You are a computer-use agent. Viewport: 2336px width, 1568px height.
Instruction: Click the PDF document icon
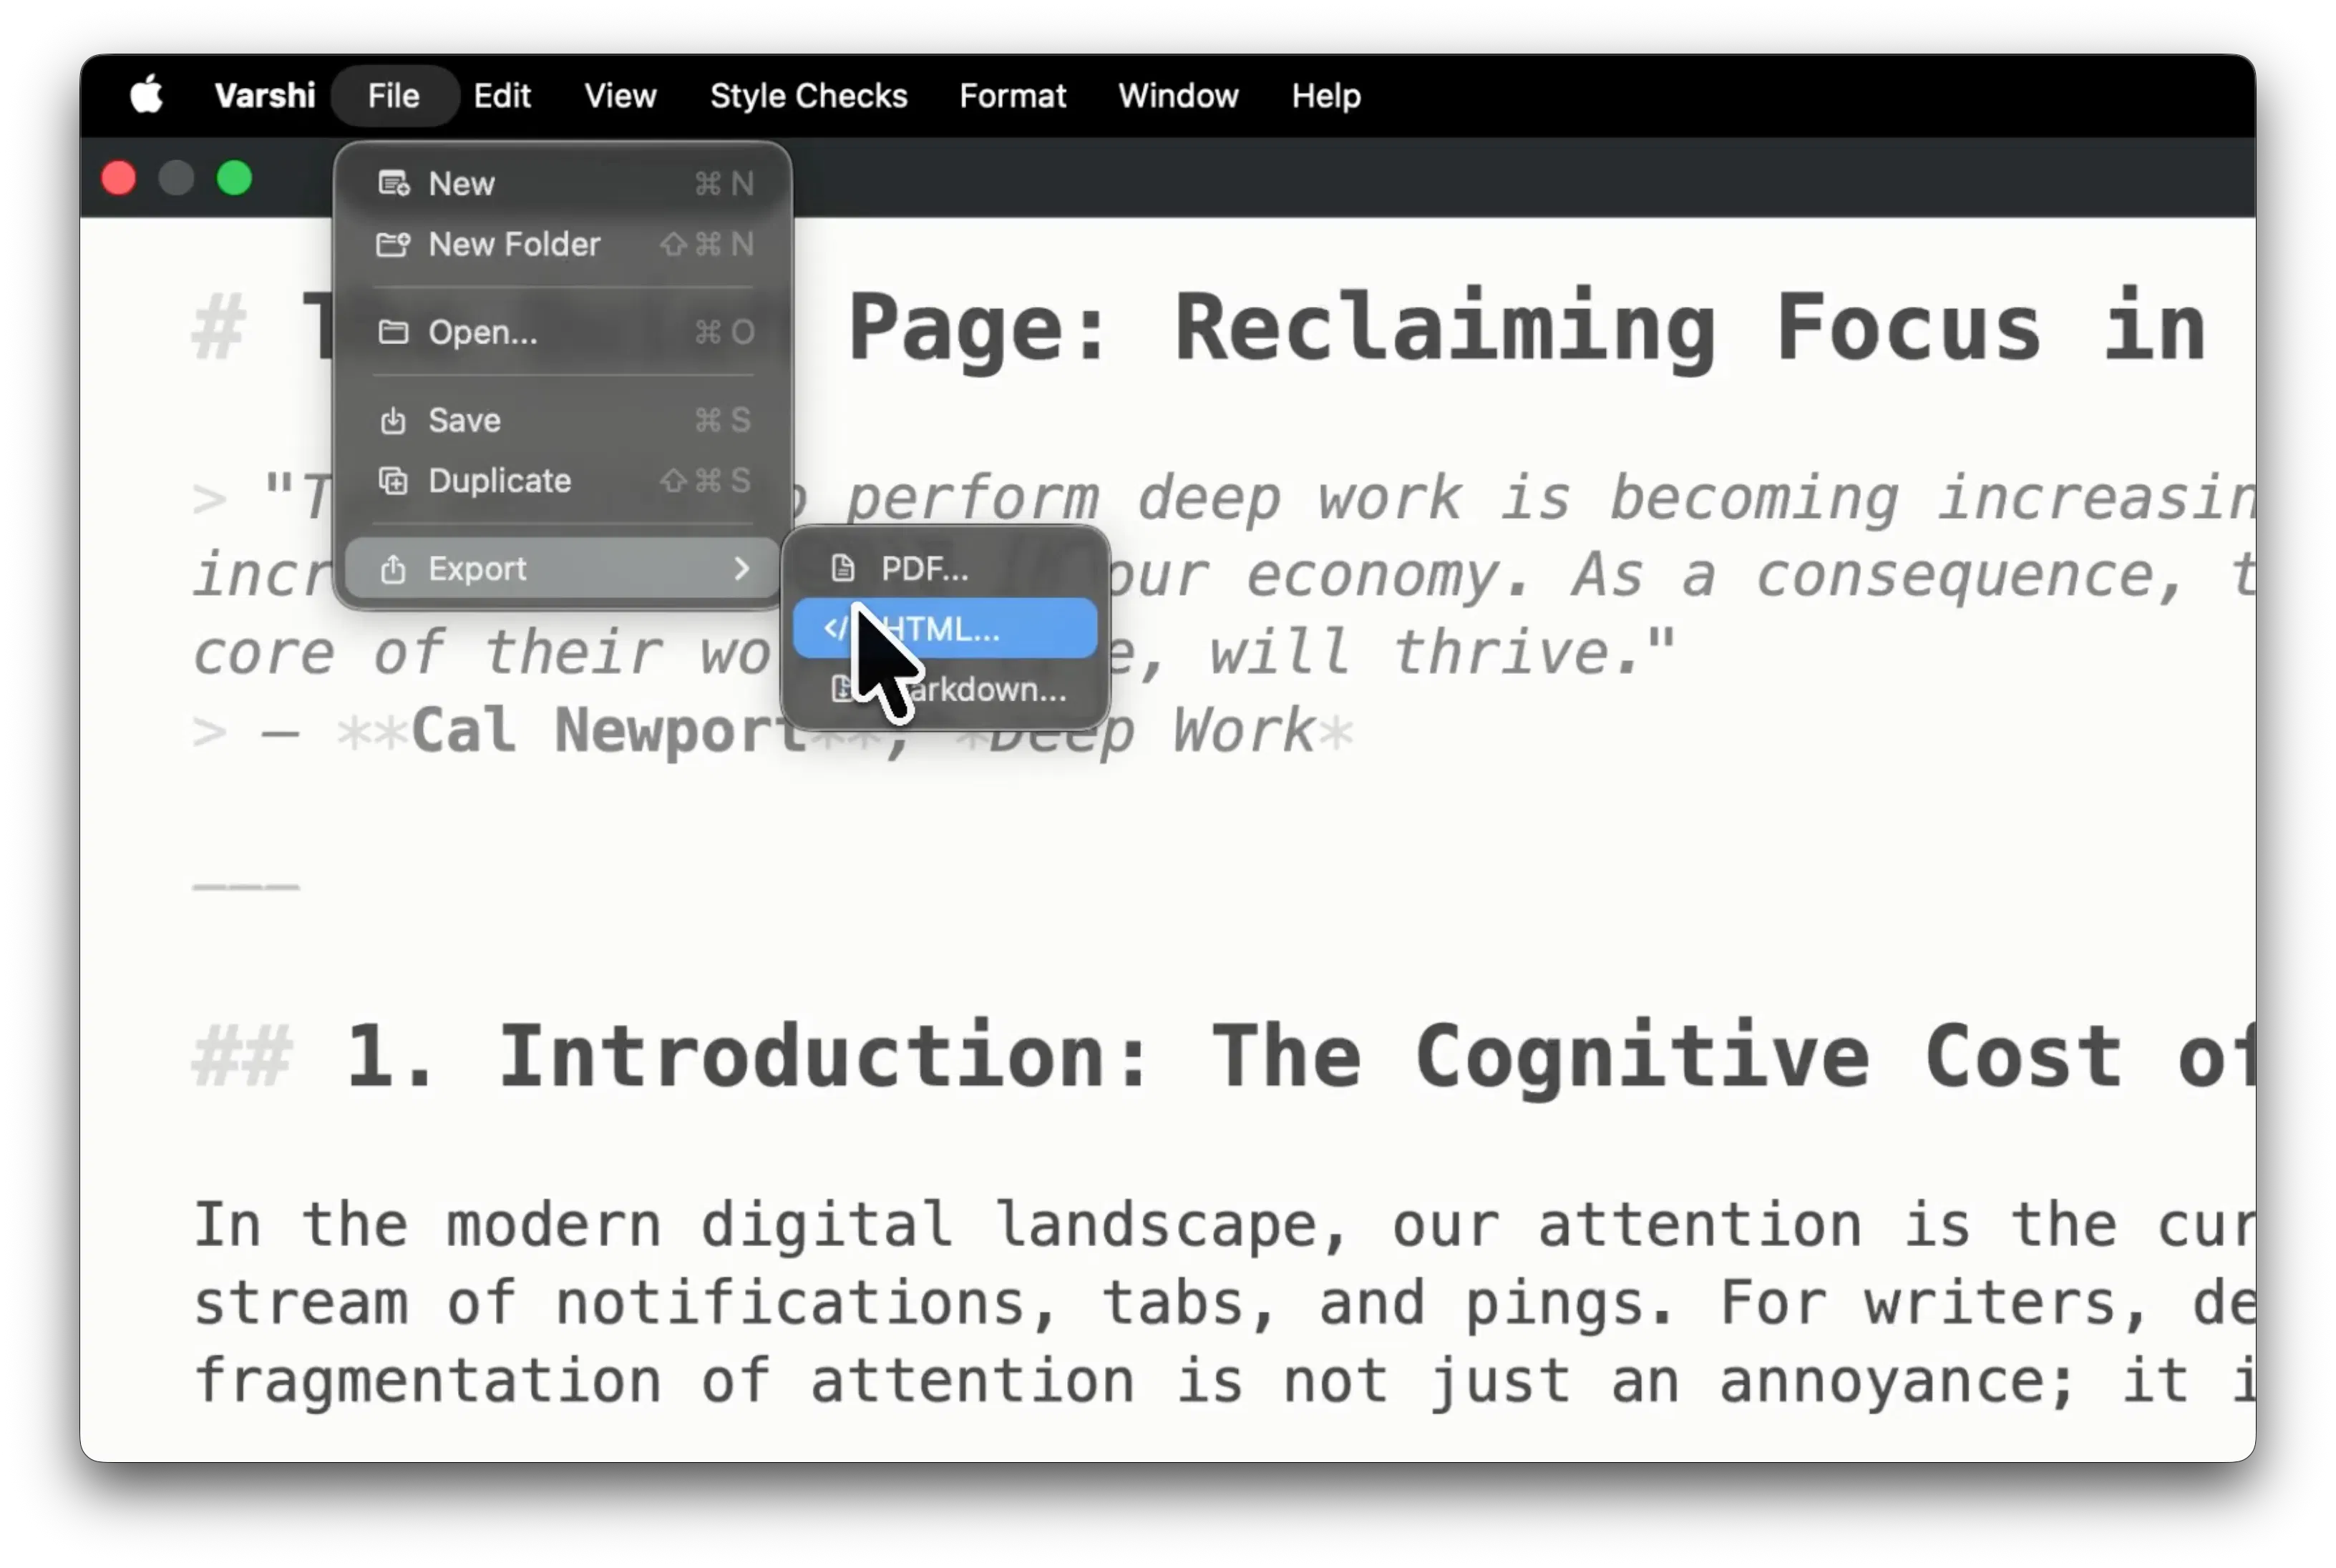tap(842, 568)
